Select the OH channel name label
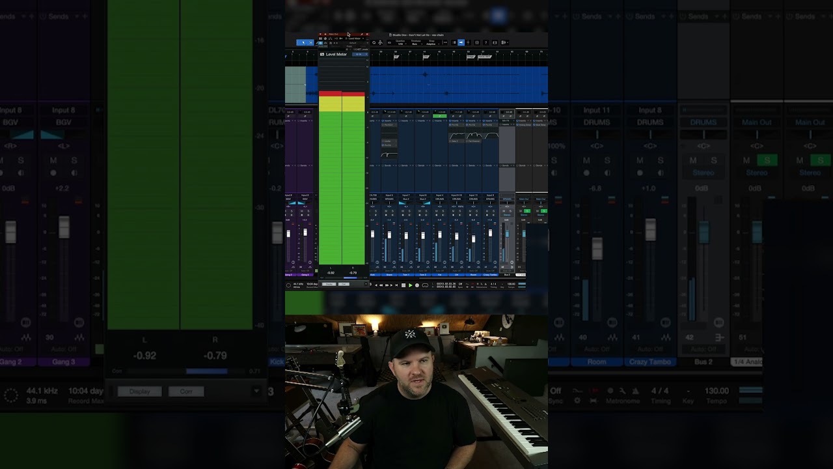833x469 pixels. coord(457,275)
